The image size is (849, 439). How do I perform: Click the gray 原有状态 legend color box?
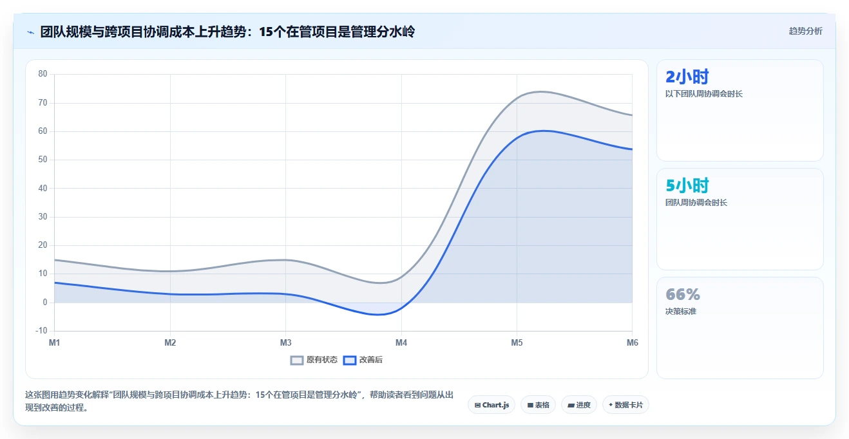297,360
